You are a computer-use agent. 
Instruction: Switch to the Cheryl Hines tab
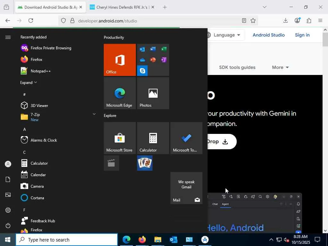tap(122, 7)
